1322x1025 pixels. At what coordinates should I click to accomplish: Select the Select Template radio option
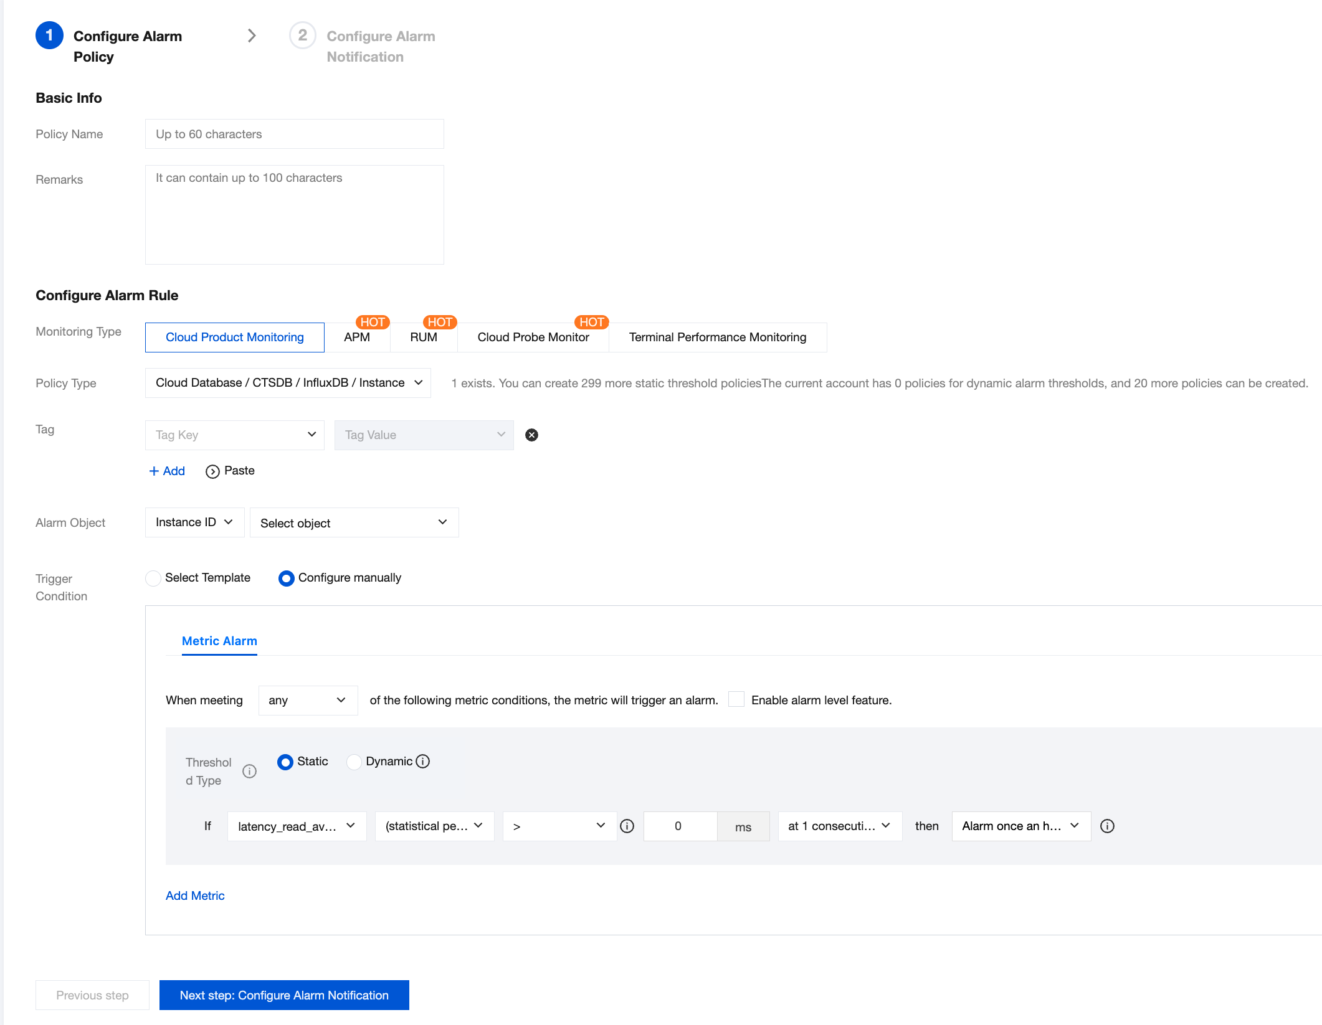(x=153, y=579)
